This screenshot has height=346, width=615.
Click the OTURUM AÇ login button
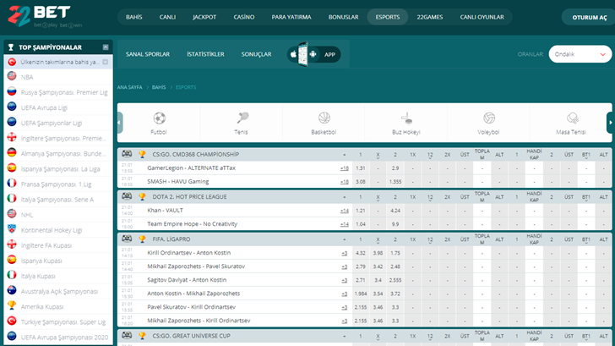click(x=589, y=17)
